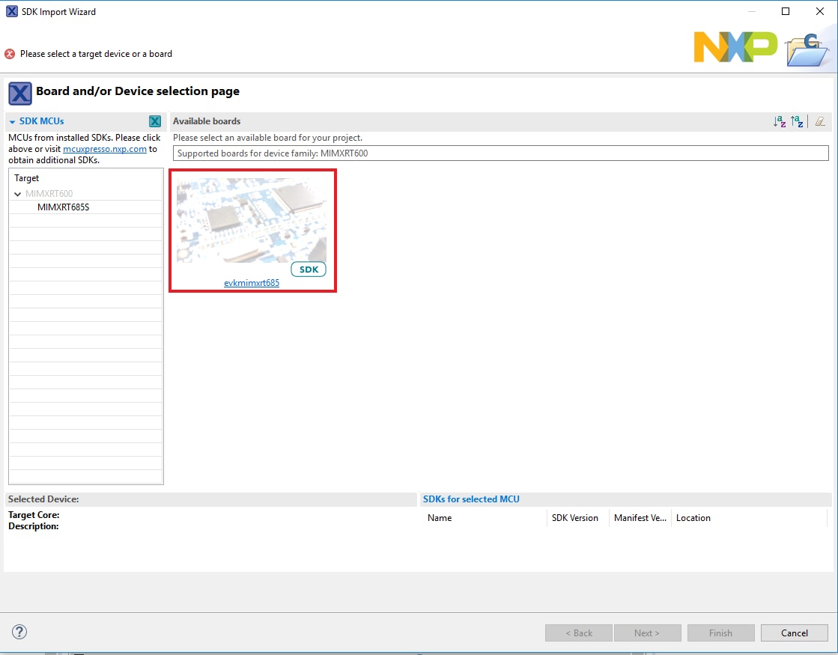The width and height of the screenshot is (838, 655).
Task: Click the NXP logo in the header
Action: 735,47
